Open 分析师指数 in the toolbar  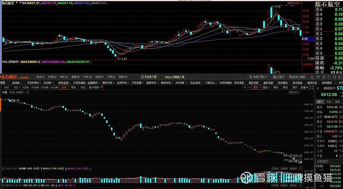[225, 83]
